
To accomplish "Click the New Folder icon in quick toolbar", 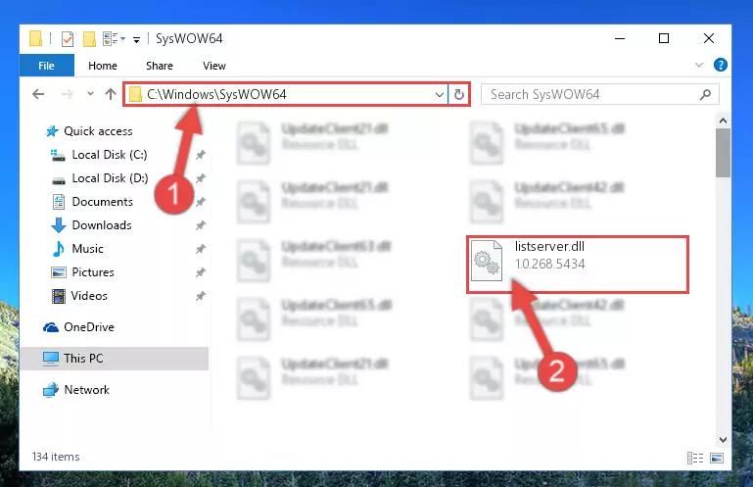I will (89, 38).
